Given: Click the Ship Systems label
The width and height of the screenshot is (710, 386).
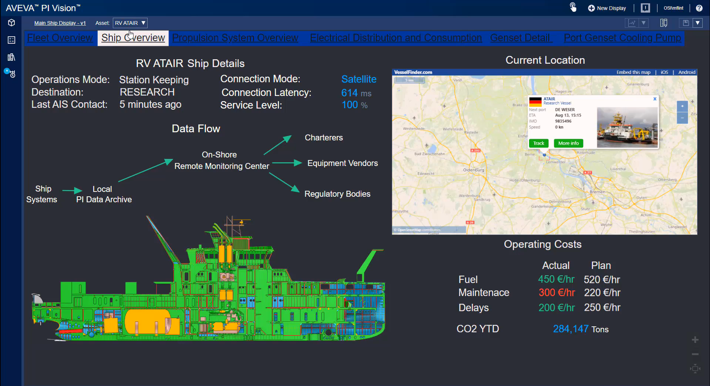Looking at the screenshot, I should coord(42,194).
